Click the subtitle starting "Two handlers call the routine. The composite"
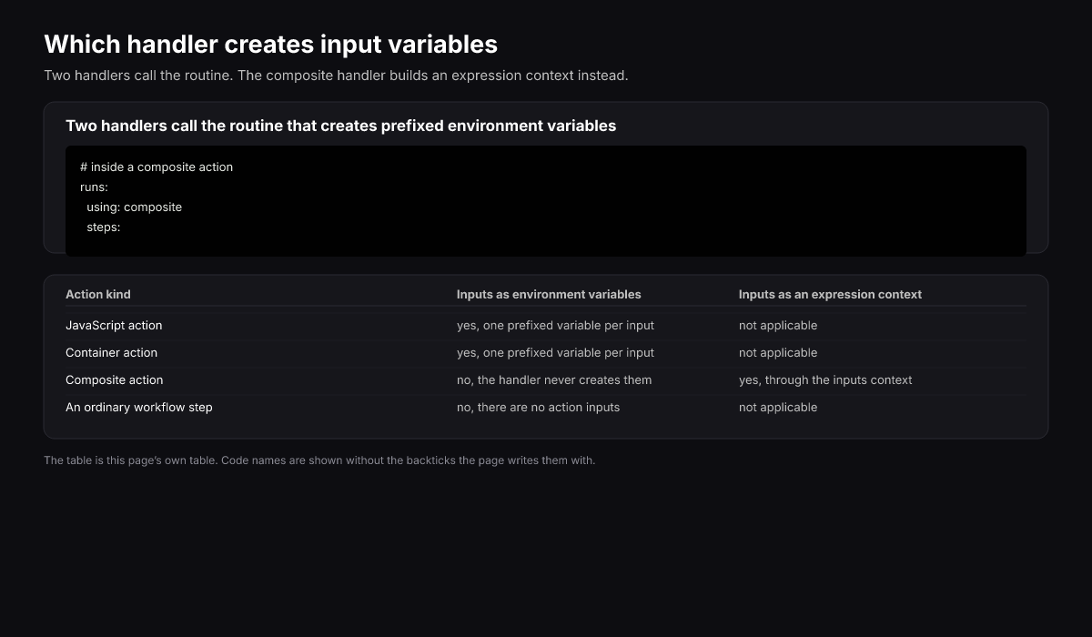 point(336,76)
